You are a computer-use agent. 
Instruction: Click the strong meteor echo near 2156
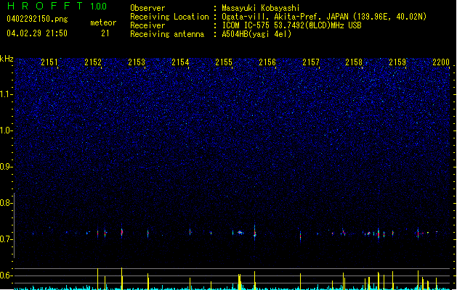tap(255, 233)
